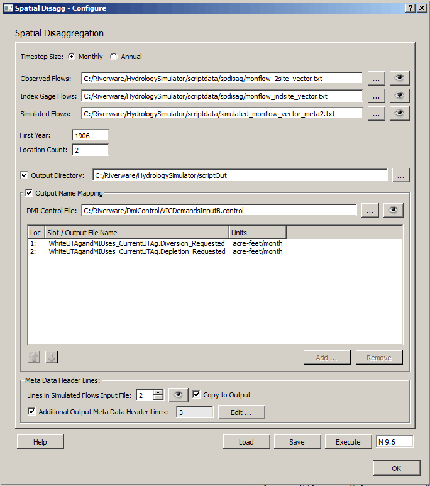
Task: Click the Simulated Flows path field
Action: (x=222, y=114)
